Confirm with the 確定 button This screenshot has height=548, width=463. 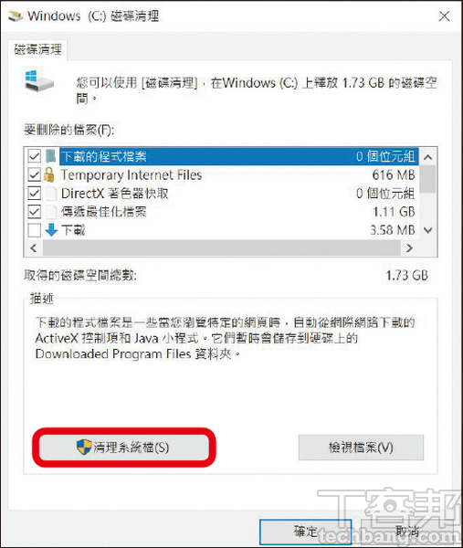coord(305,532)
